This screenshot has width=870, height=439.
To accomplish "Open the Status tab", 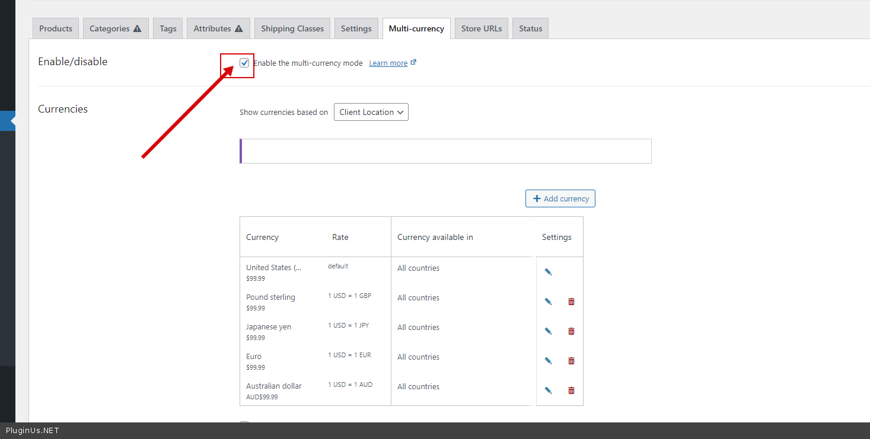I will 530,28.
